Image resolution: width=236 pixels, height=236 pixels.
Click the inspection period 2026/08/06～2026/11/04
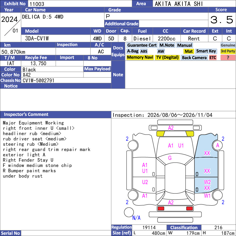[180, 115]
